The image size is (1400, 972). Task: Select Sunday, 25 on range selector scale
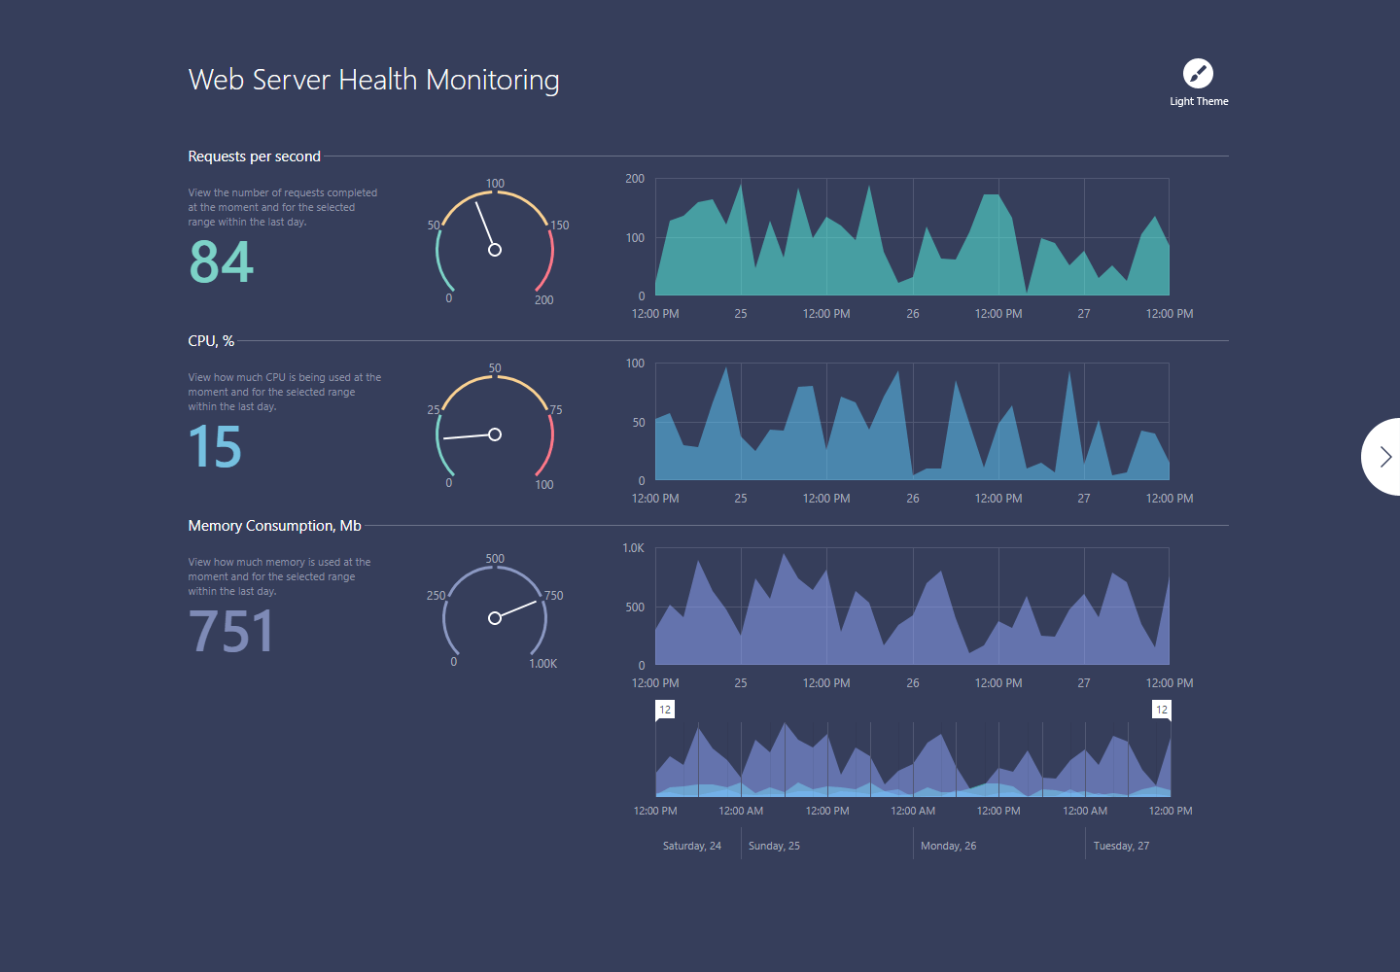tap(774, 846)
